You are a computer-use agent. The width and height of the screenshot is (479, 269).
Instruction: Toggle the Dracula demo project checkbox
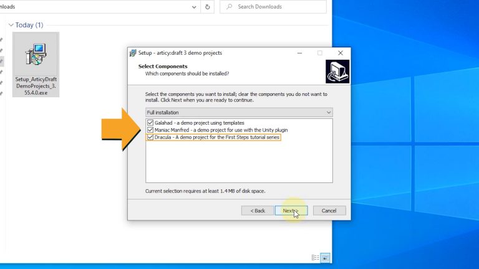pos(150,137)
